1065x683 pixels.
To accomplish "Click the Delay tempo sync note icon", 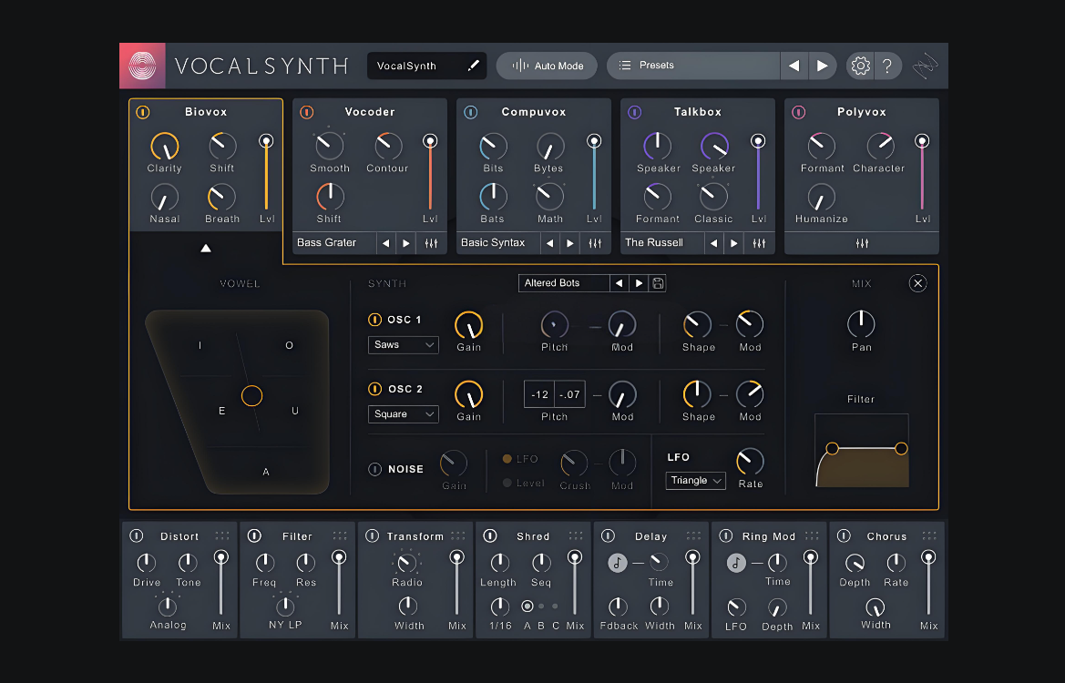I will pos(618,563).
